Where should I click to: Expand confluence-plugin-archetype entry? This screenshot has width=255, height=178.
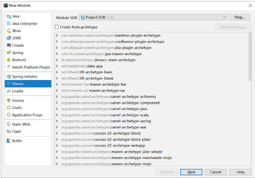[x=57, y=42]
